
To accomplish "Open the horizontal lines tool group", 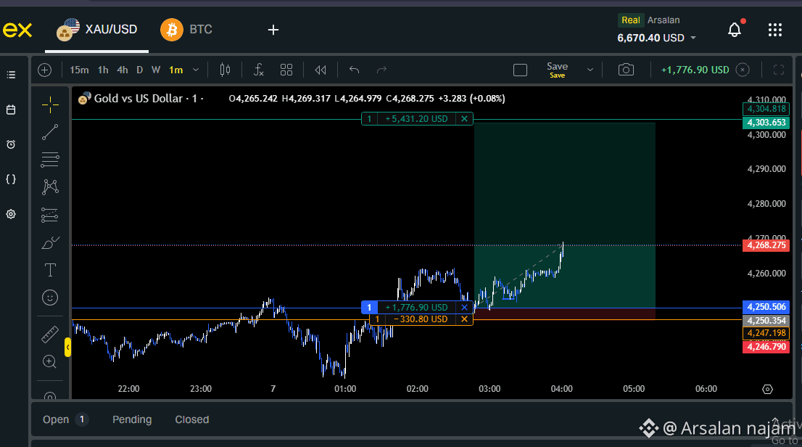I will pos(50,160).
